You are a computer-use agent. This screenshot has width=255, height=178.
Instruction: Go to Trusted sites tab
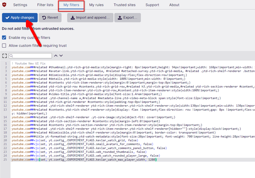click(125, 5)
